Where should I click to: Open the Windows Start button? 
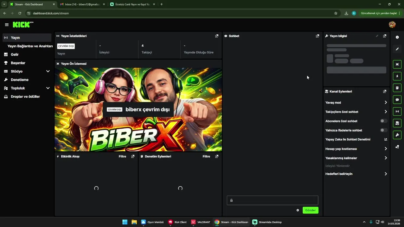(x=125, y=222)
